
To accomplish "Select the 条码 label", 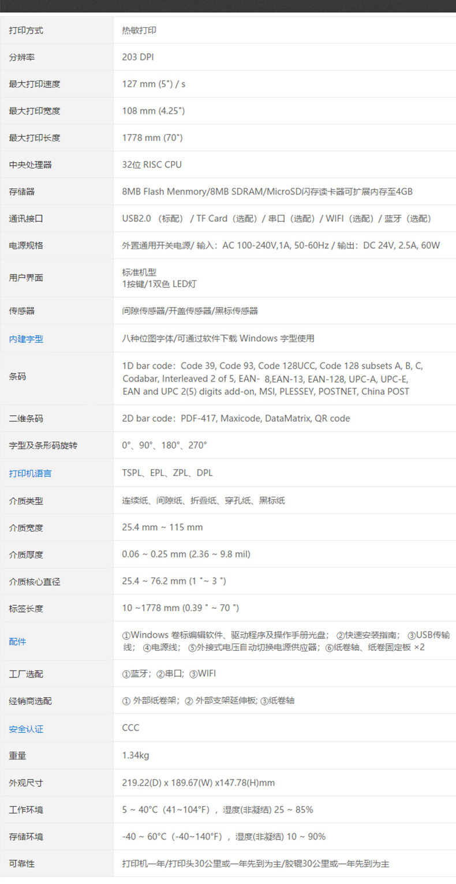I will click(17, 377).
